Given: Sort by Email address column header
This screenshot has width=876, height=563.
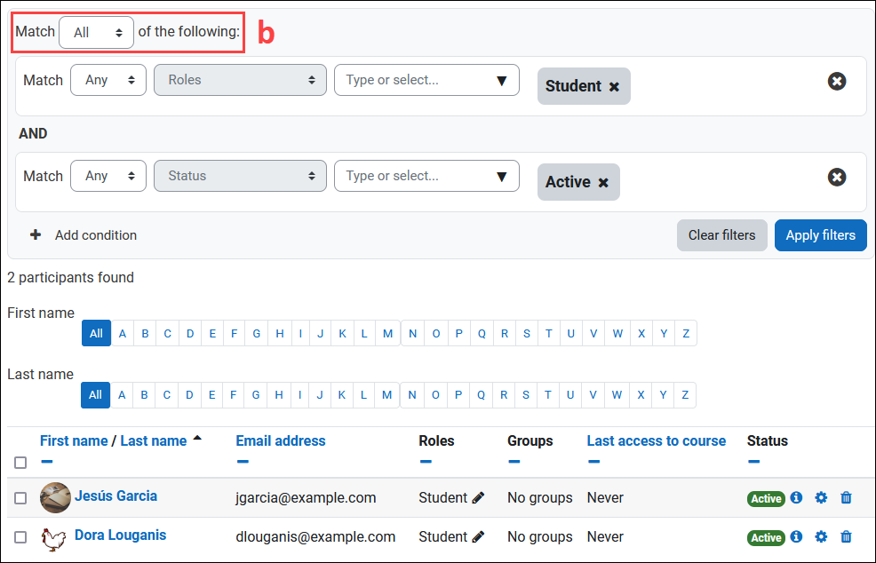Looking at the screenshot, I should click(x=281, y=440).
